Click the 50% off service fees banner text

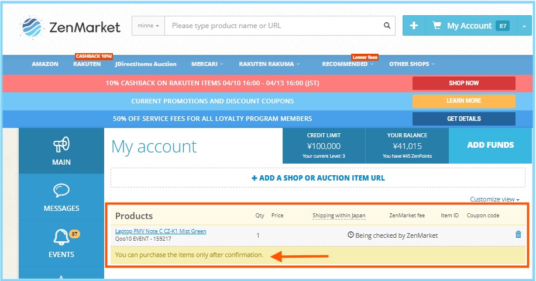(212, 119)
